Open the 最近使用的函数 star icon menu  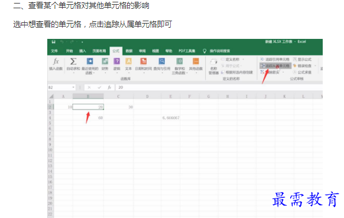(x=90, y=65)
